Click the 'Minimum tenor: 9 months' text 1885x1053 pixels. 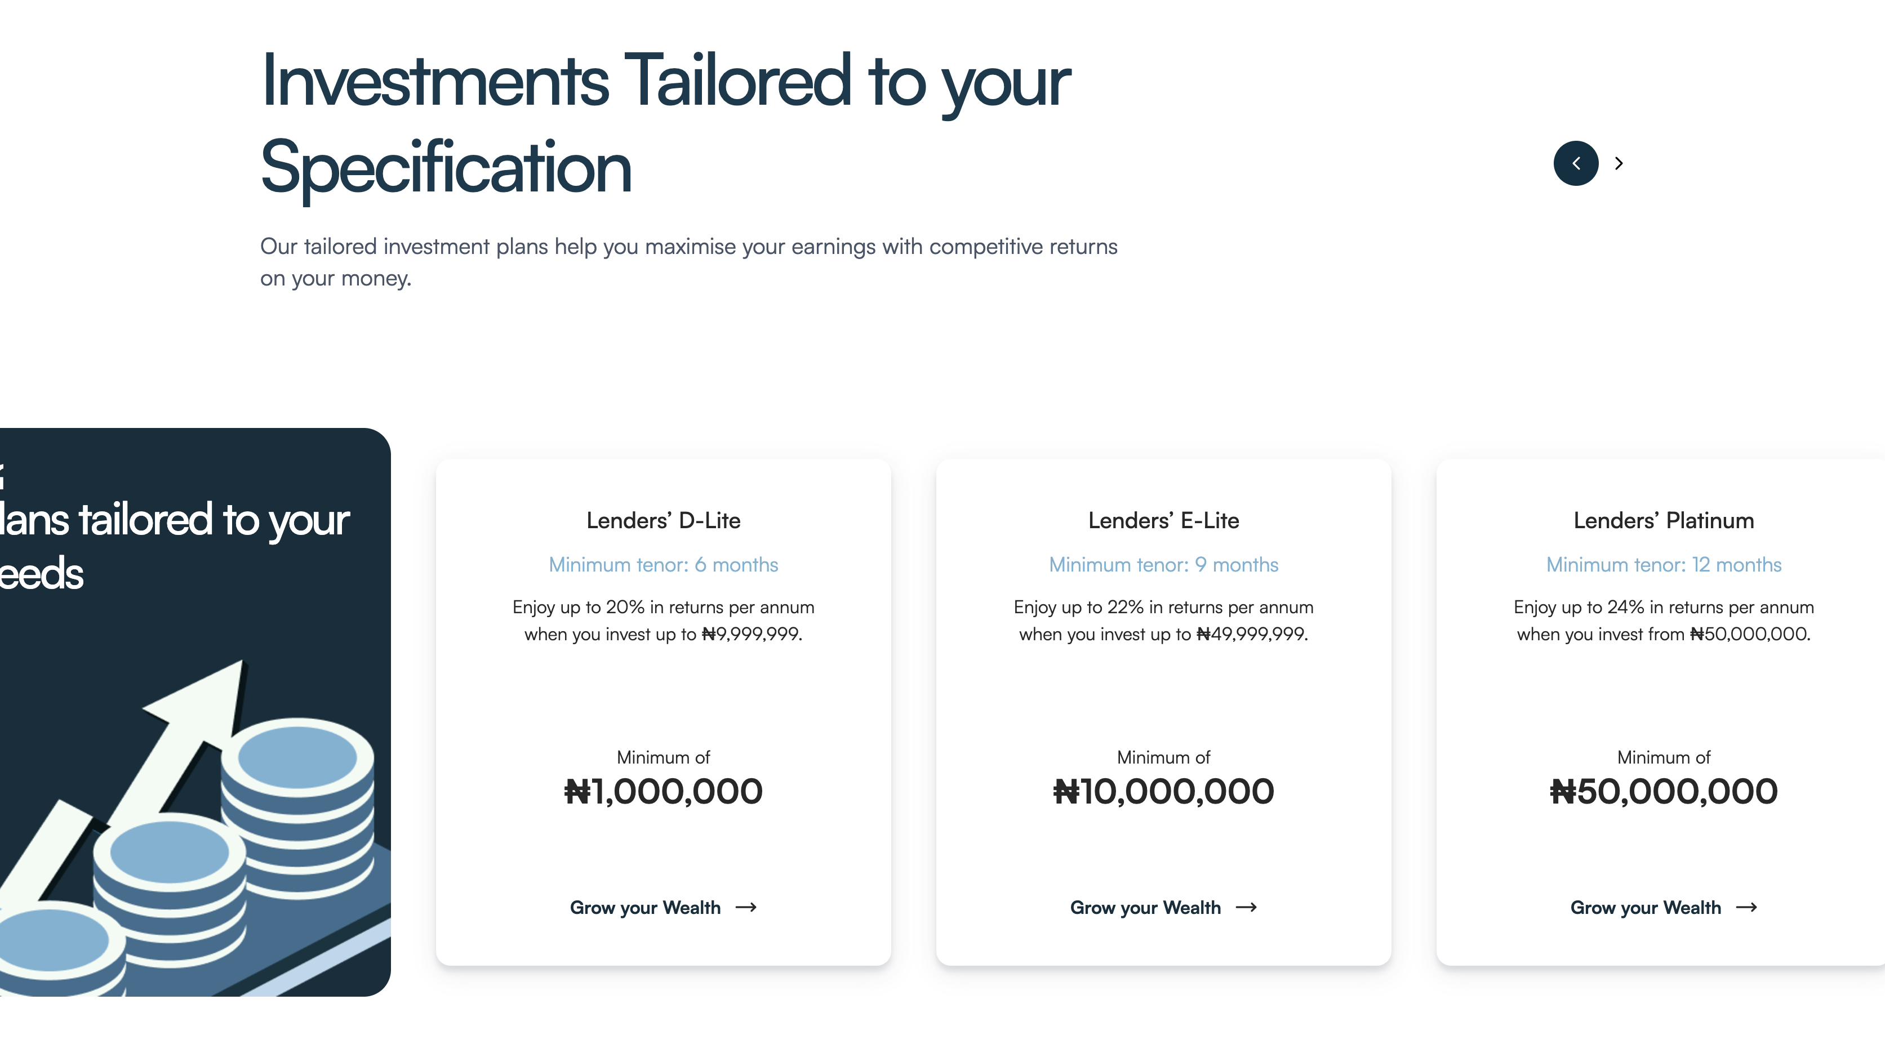(1163, 565)
